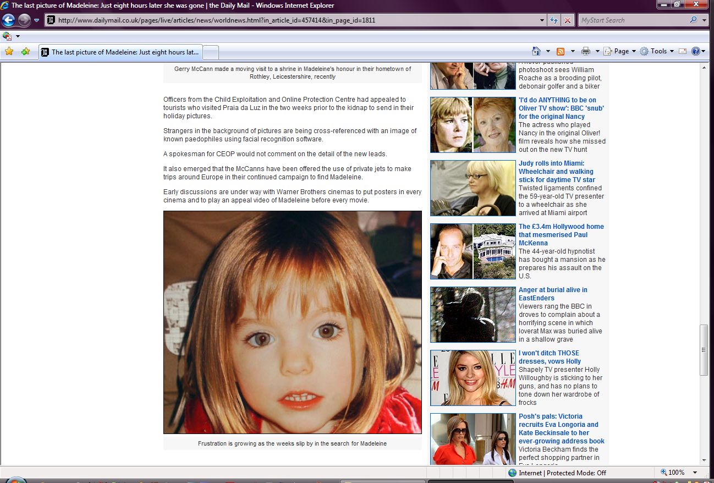Click the Help question mark icon
This screenshot has height=483, width=714.
pos(695,51)
